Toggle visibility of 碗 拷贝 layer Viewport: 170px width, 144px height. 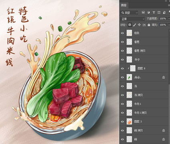click(x=122, y=130)
